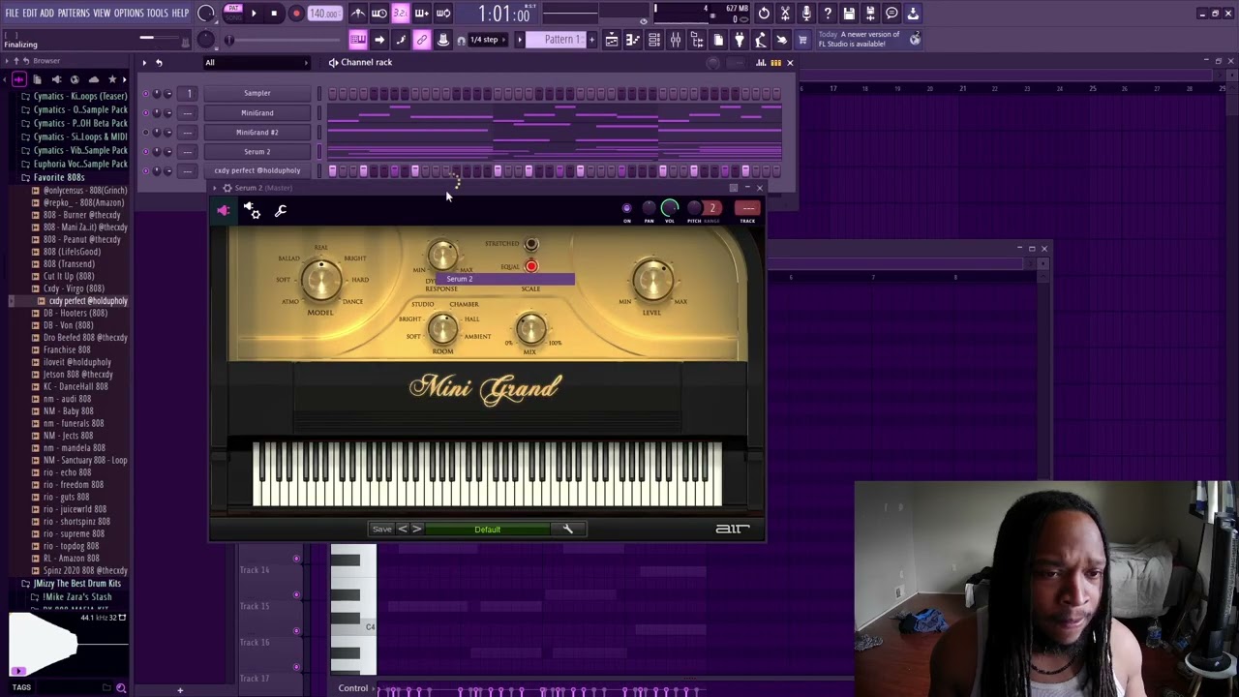
Task: Open the TOOLS menu
Action: pyautogui.click(x=158, y=14)
